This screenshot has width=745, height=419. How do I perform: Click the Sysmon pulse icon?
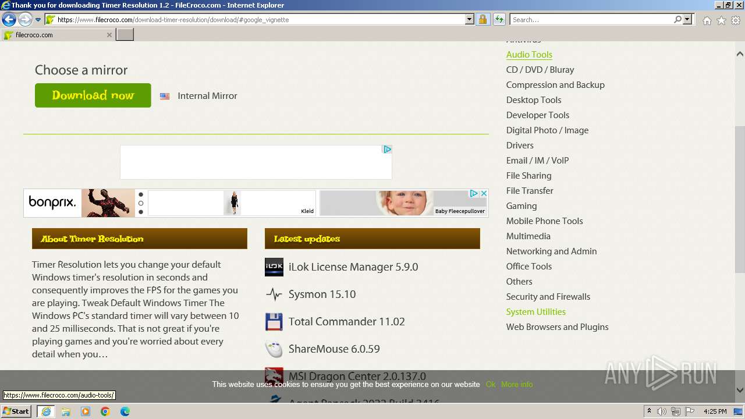(x=274, y=294)
